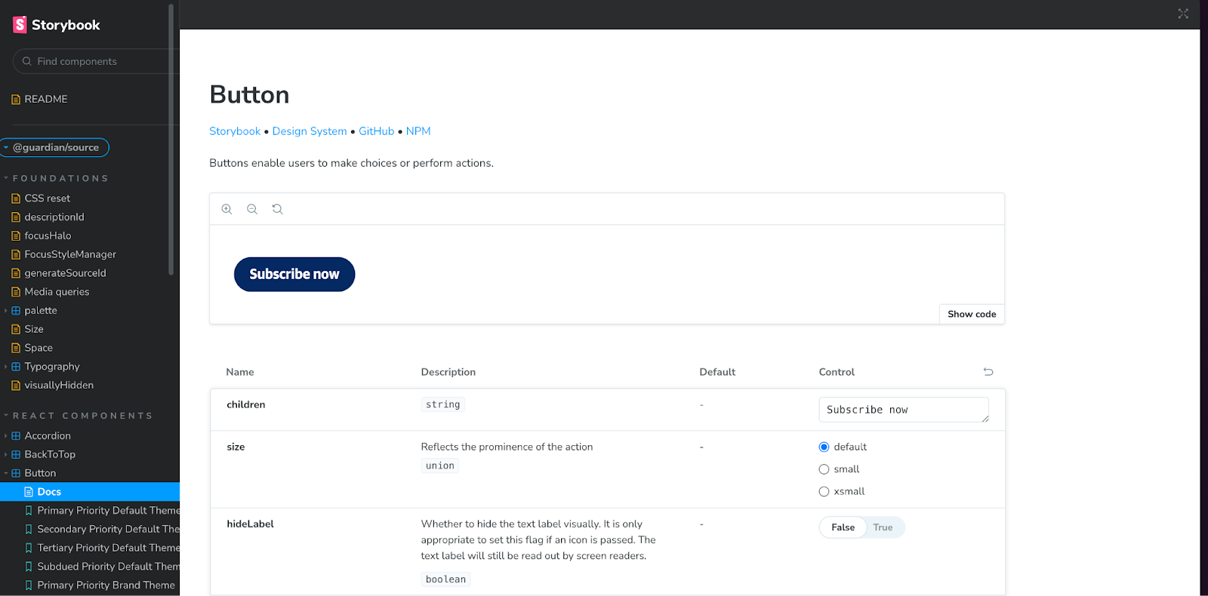
Task: Click bookmark icon for Primary Priority Default Theme
Action: (x=29, y=511)
